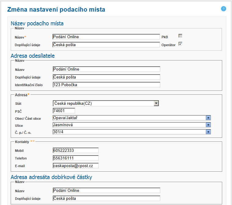The height and width of the screenshot is (205, 232).
Task: Expand the Ulice street dropdown arrow
Action: point(208,125)
